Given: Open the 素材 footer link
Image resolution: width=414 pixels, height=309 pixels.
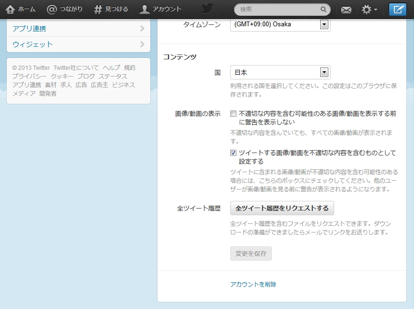Looking at the screenshot, I should tap(51, 85).
